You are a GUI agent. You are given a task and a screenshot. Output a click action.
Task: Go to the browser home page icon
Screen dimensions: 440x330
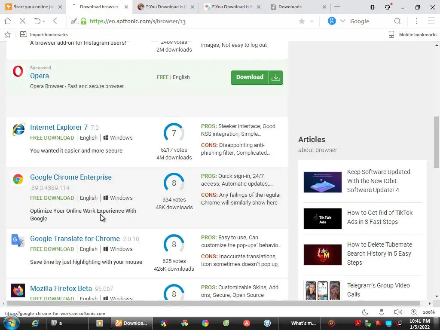pos(8,21)
